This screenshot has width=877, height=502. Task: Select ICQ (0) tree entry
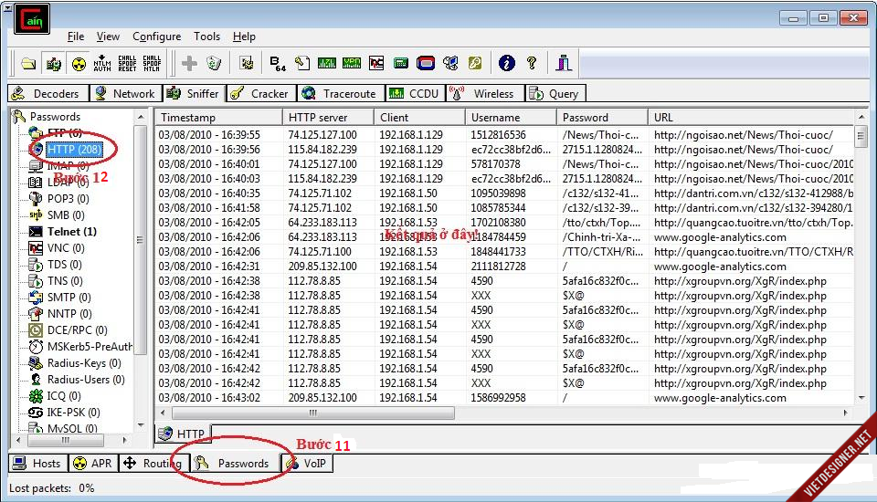click(x=64, y=396)
